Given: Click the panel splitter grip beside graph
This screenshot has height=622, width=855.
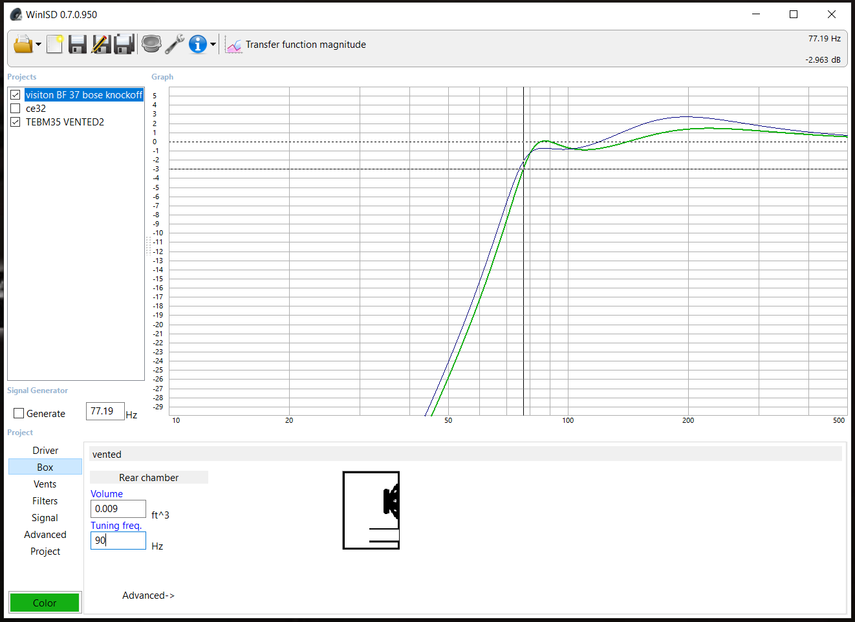Looking at the screenshot, I should tap(148, 246).
